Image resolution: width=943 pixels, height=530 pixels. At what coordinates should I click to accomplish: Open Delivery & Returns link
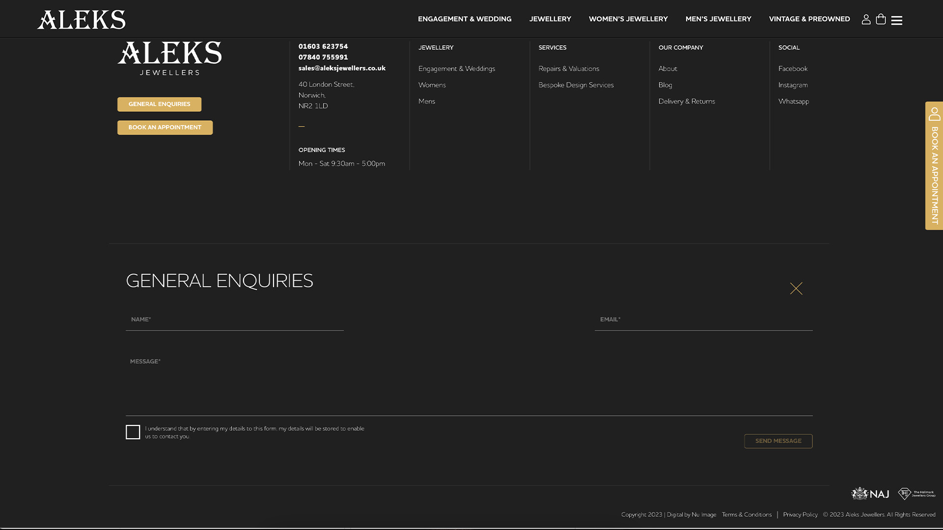point(687,101)
